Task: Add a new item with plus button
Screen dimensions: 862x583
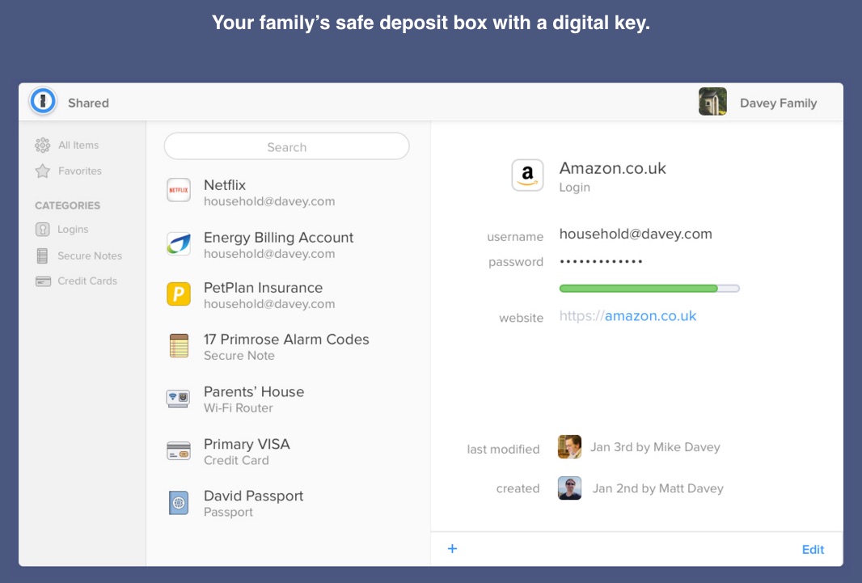Action: 452,549
